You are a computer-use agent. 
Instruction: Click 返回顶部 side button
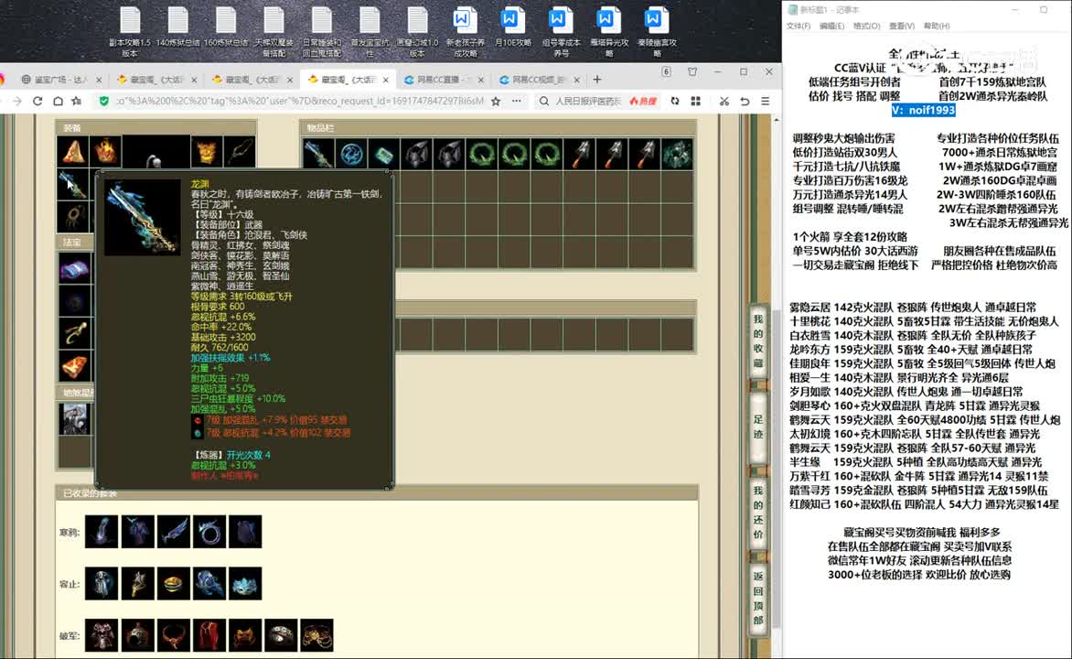click(757, 598)
